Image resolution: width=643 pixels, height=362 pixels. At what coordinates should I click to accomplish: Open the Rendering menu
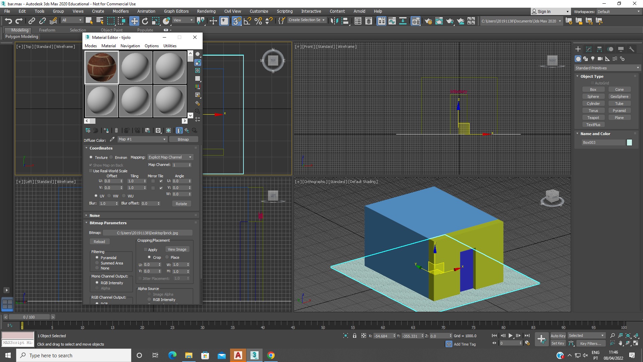click(206, 11)
